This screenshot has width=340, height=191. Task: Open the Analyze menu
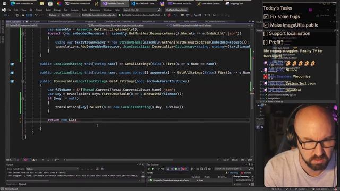tap(74, 10)
